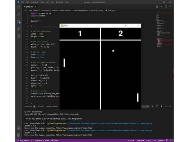The height and width of the screenshot is (142, 189).
Task: Open the Extensions view
Action: point(19,36)
